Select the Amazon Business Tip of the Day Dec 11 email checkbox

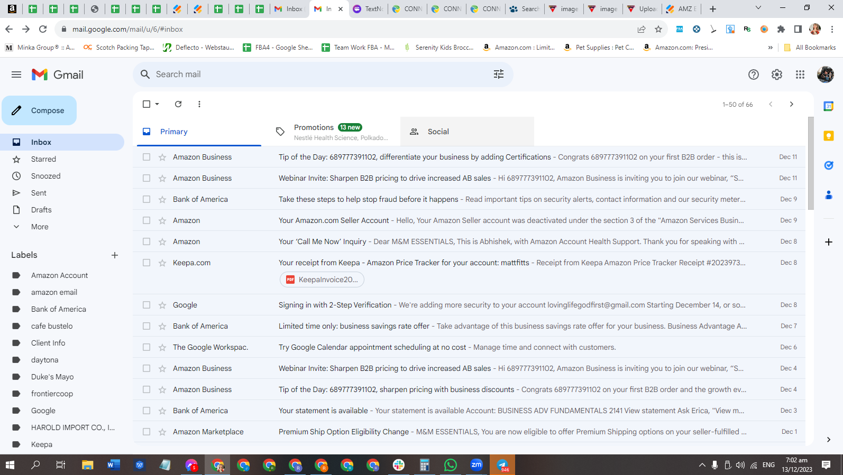[x=146, y=157]
